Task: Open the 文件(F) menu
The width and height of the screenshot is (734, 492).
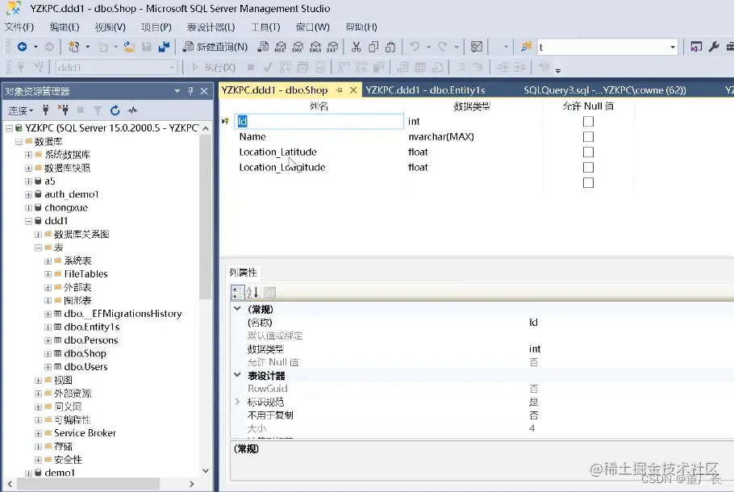Action: 19,27
